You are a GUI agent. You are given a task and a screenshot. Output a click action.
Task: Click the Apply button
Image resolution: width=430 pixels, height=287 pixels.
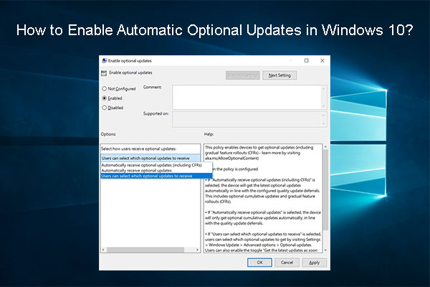(x=315, y=263)
